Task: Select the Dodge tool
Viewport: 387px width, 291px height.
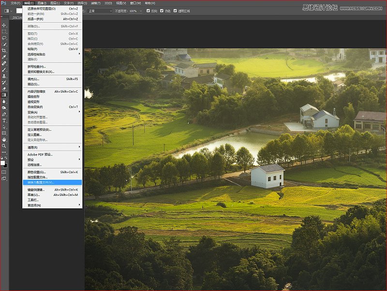Action: tap(4, 108)
